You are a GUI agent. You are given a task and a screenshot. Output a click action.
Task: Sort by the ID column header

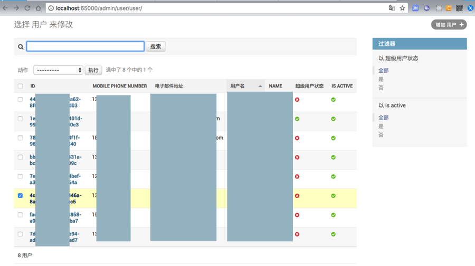click(x=32, y=86)
